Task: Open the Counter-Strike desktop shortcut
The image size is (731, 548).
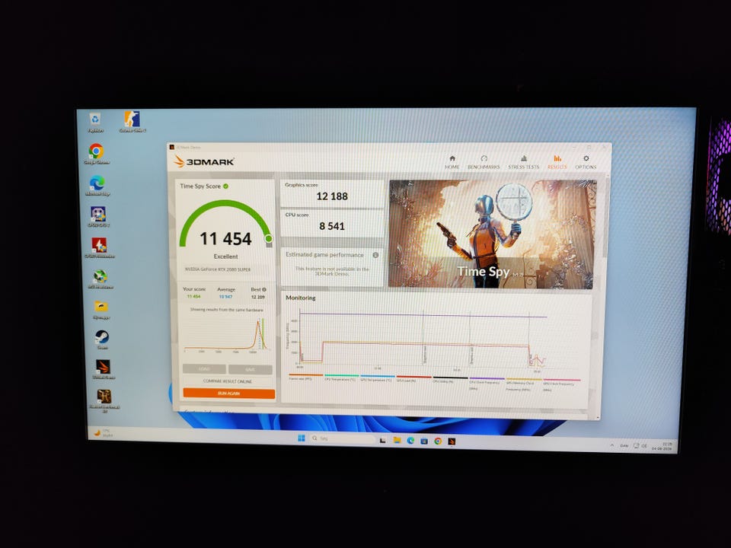Action: pos(132,122)
